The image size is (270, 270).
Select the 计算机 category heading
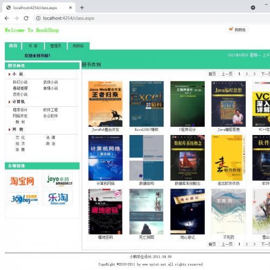[18, 102]
